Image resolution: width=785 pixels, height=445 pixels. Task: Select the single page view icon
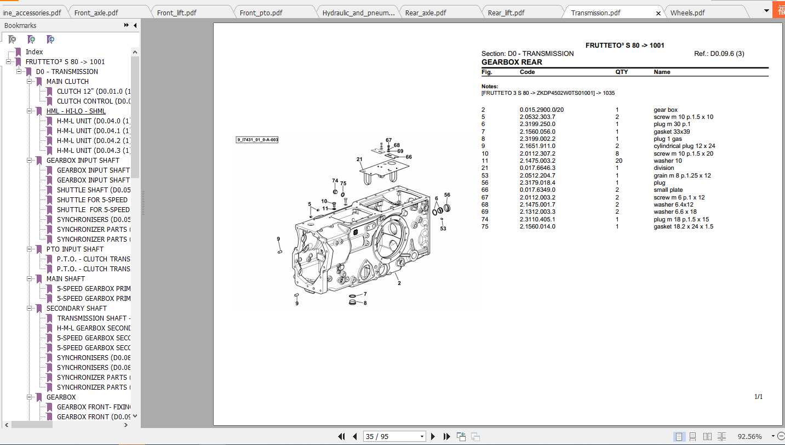[x=679, y=436]
